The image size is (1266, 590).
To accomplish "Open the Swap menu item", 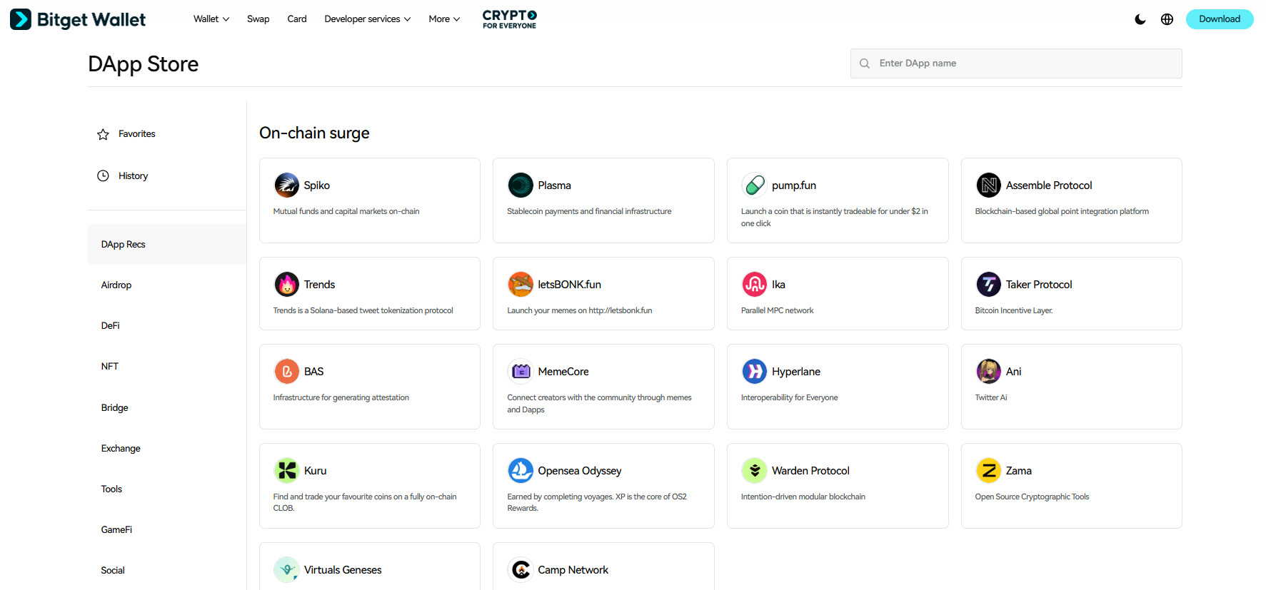I will (x=258, y=19).
